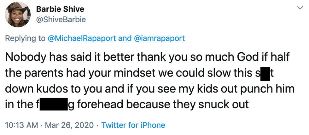
Task: Click "and" between the two mentions
Action: [124, 38]
